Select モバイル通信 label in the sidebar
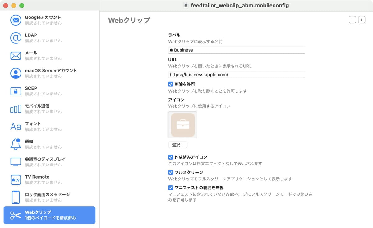 37,106
